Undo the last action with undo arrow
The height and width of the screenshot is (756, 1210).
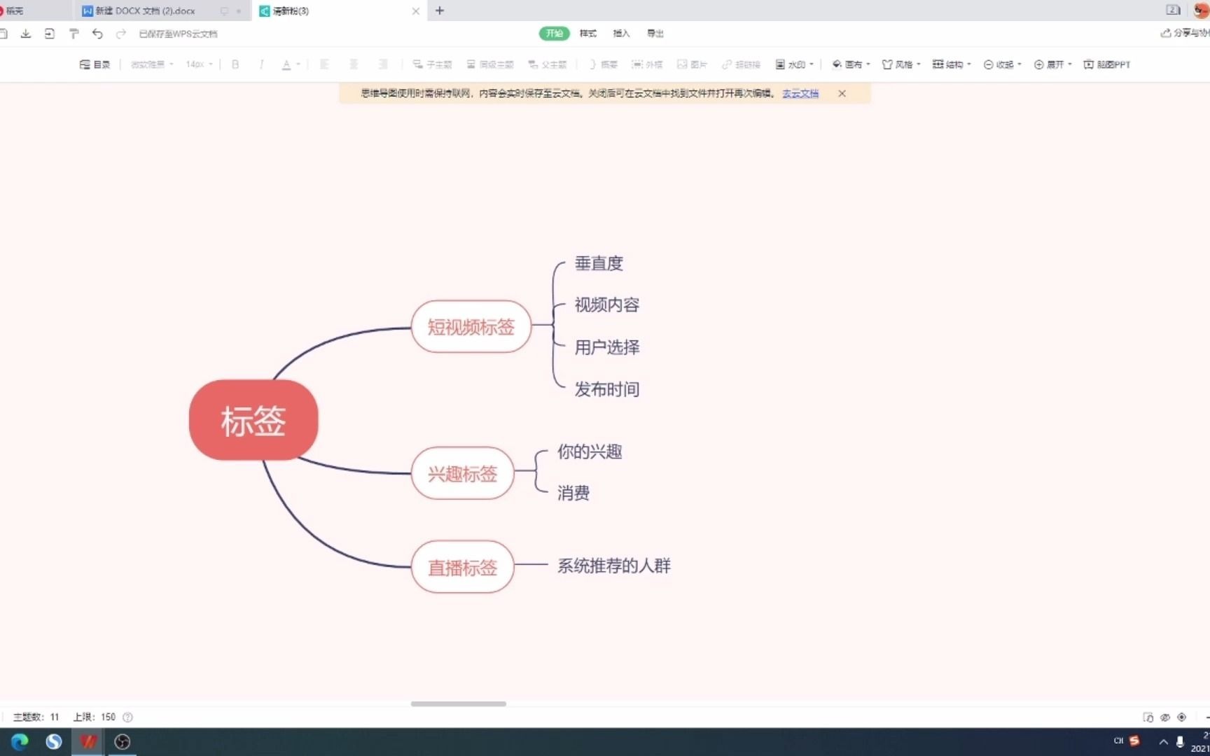click(x=97, y=34)
